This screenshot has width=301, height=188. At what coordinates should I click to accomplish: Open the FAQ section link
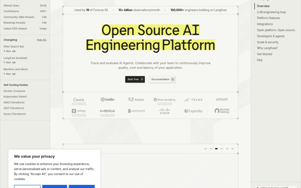260,60
